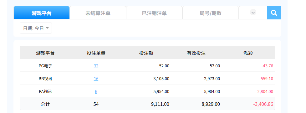Viewport: 306px width, 113px height.
Task: Open the PG电子 bet count link 32
Action: pyautogui.click(x=96, y=66)
